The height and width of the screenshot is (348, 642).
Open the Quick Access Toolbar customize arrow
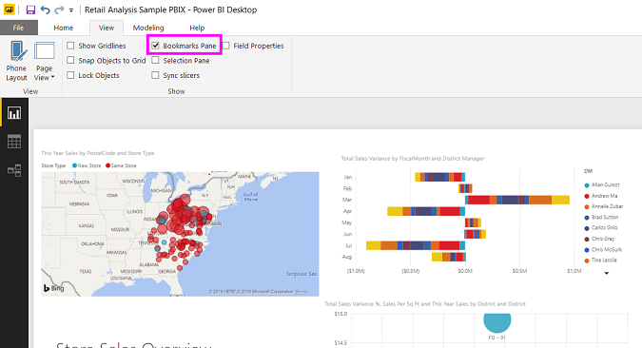point(71,10)
